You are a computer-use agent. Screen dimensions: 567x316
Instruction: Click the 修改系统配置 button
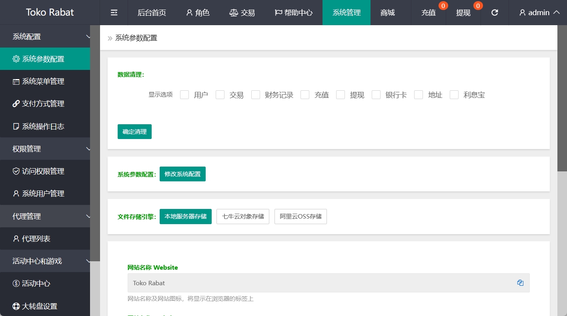click(182, 174)
